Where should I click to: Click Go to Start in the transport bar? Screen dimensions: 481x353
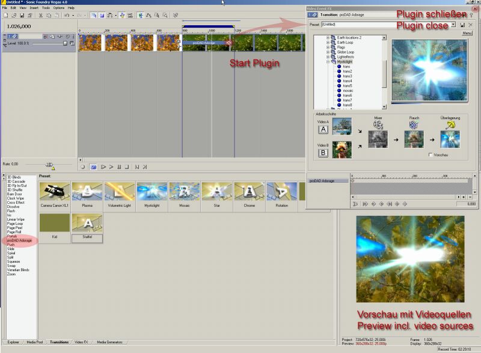point(137,167)
